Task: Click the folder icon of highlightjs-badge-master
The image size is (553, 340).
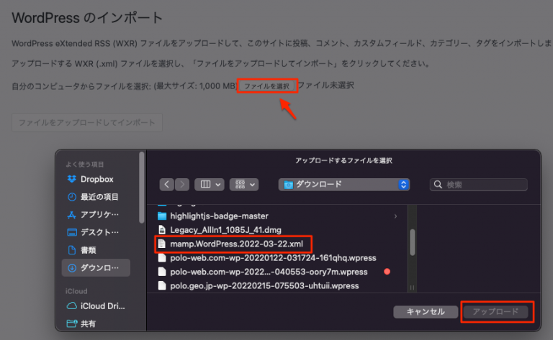Action: point(162,216)
